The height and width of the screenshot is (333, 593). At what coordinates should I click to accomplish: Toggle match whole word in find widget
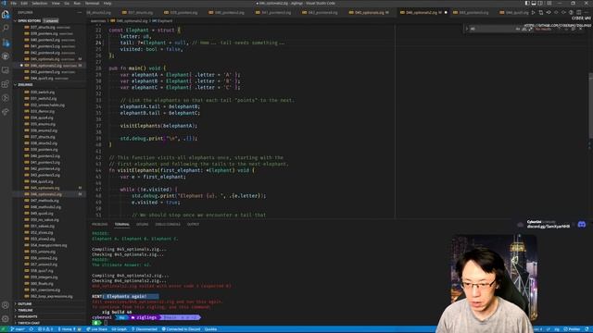click(524, 29)
